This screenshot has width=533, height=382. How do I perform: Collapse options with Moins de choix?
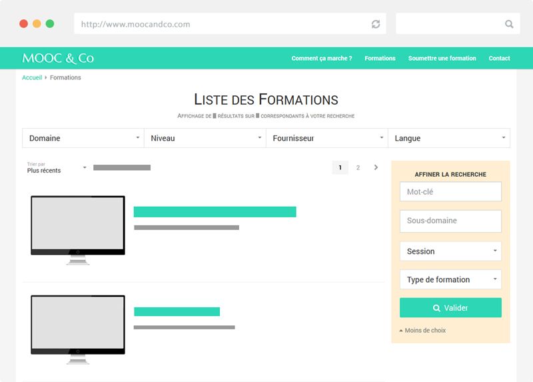[x=424, y=331]
